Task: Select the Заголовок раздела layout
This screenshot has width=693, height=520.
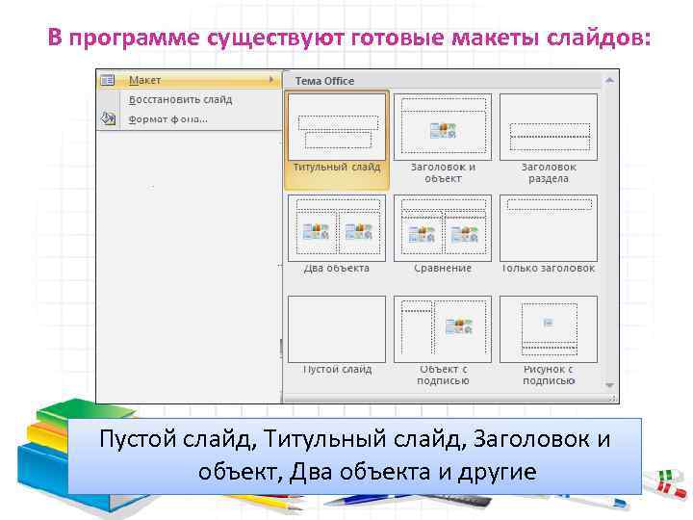Action: pos(549,127)
